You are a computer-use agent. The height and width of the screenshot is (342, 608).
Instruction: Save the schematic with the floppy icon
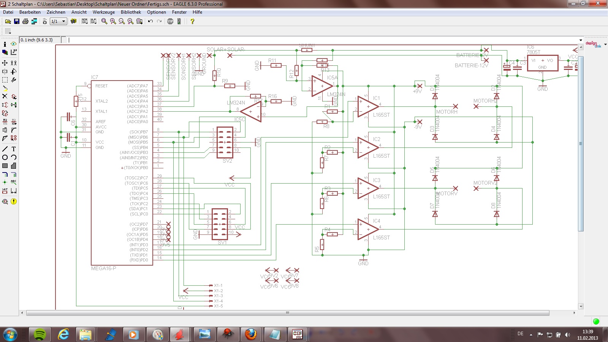[17, 21]
